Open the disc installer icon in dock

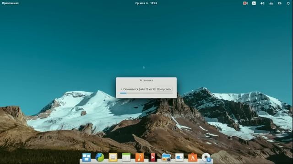pyautogui.click(x=206, y=157)
